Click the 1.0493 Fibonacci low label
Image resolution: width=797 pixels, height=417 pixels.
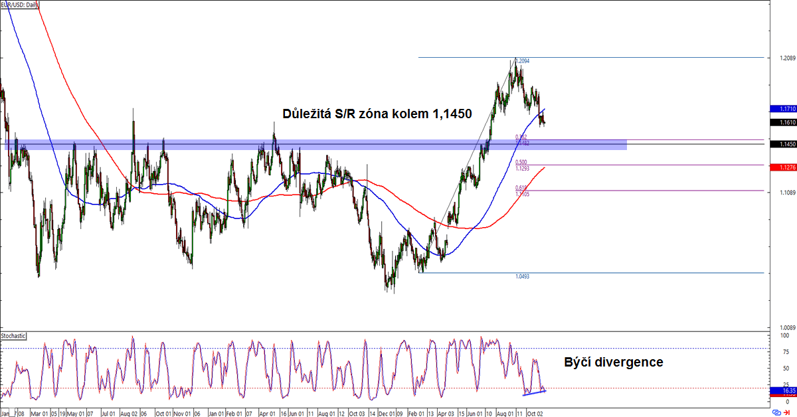pyautogui.click(x=522, y=276)
